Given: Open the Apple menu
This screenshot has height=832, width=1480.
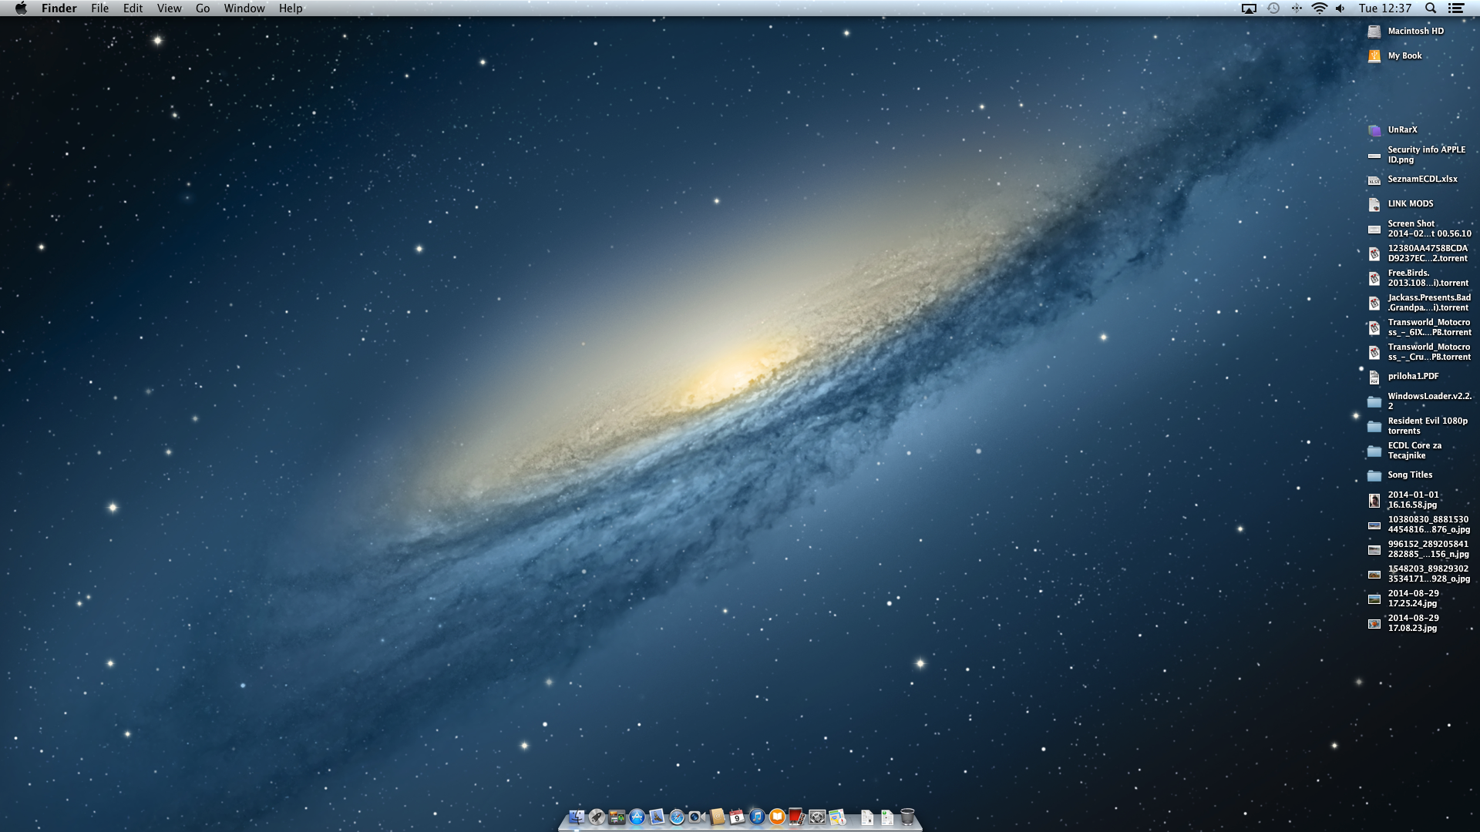Looking at the screenshot, I should click(21, 8).
